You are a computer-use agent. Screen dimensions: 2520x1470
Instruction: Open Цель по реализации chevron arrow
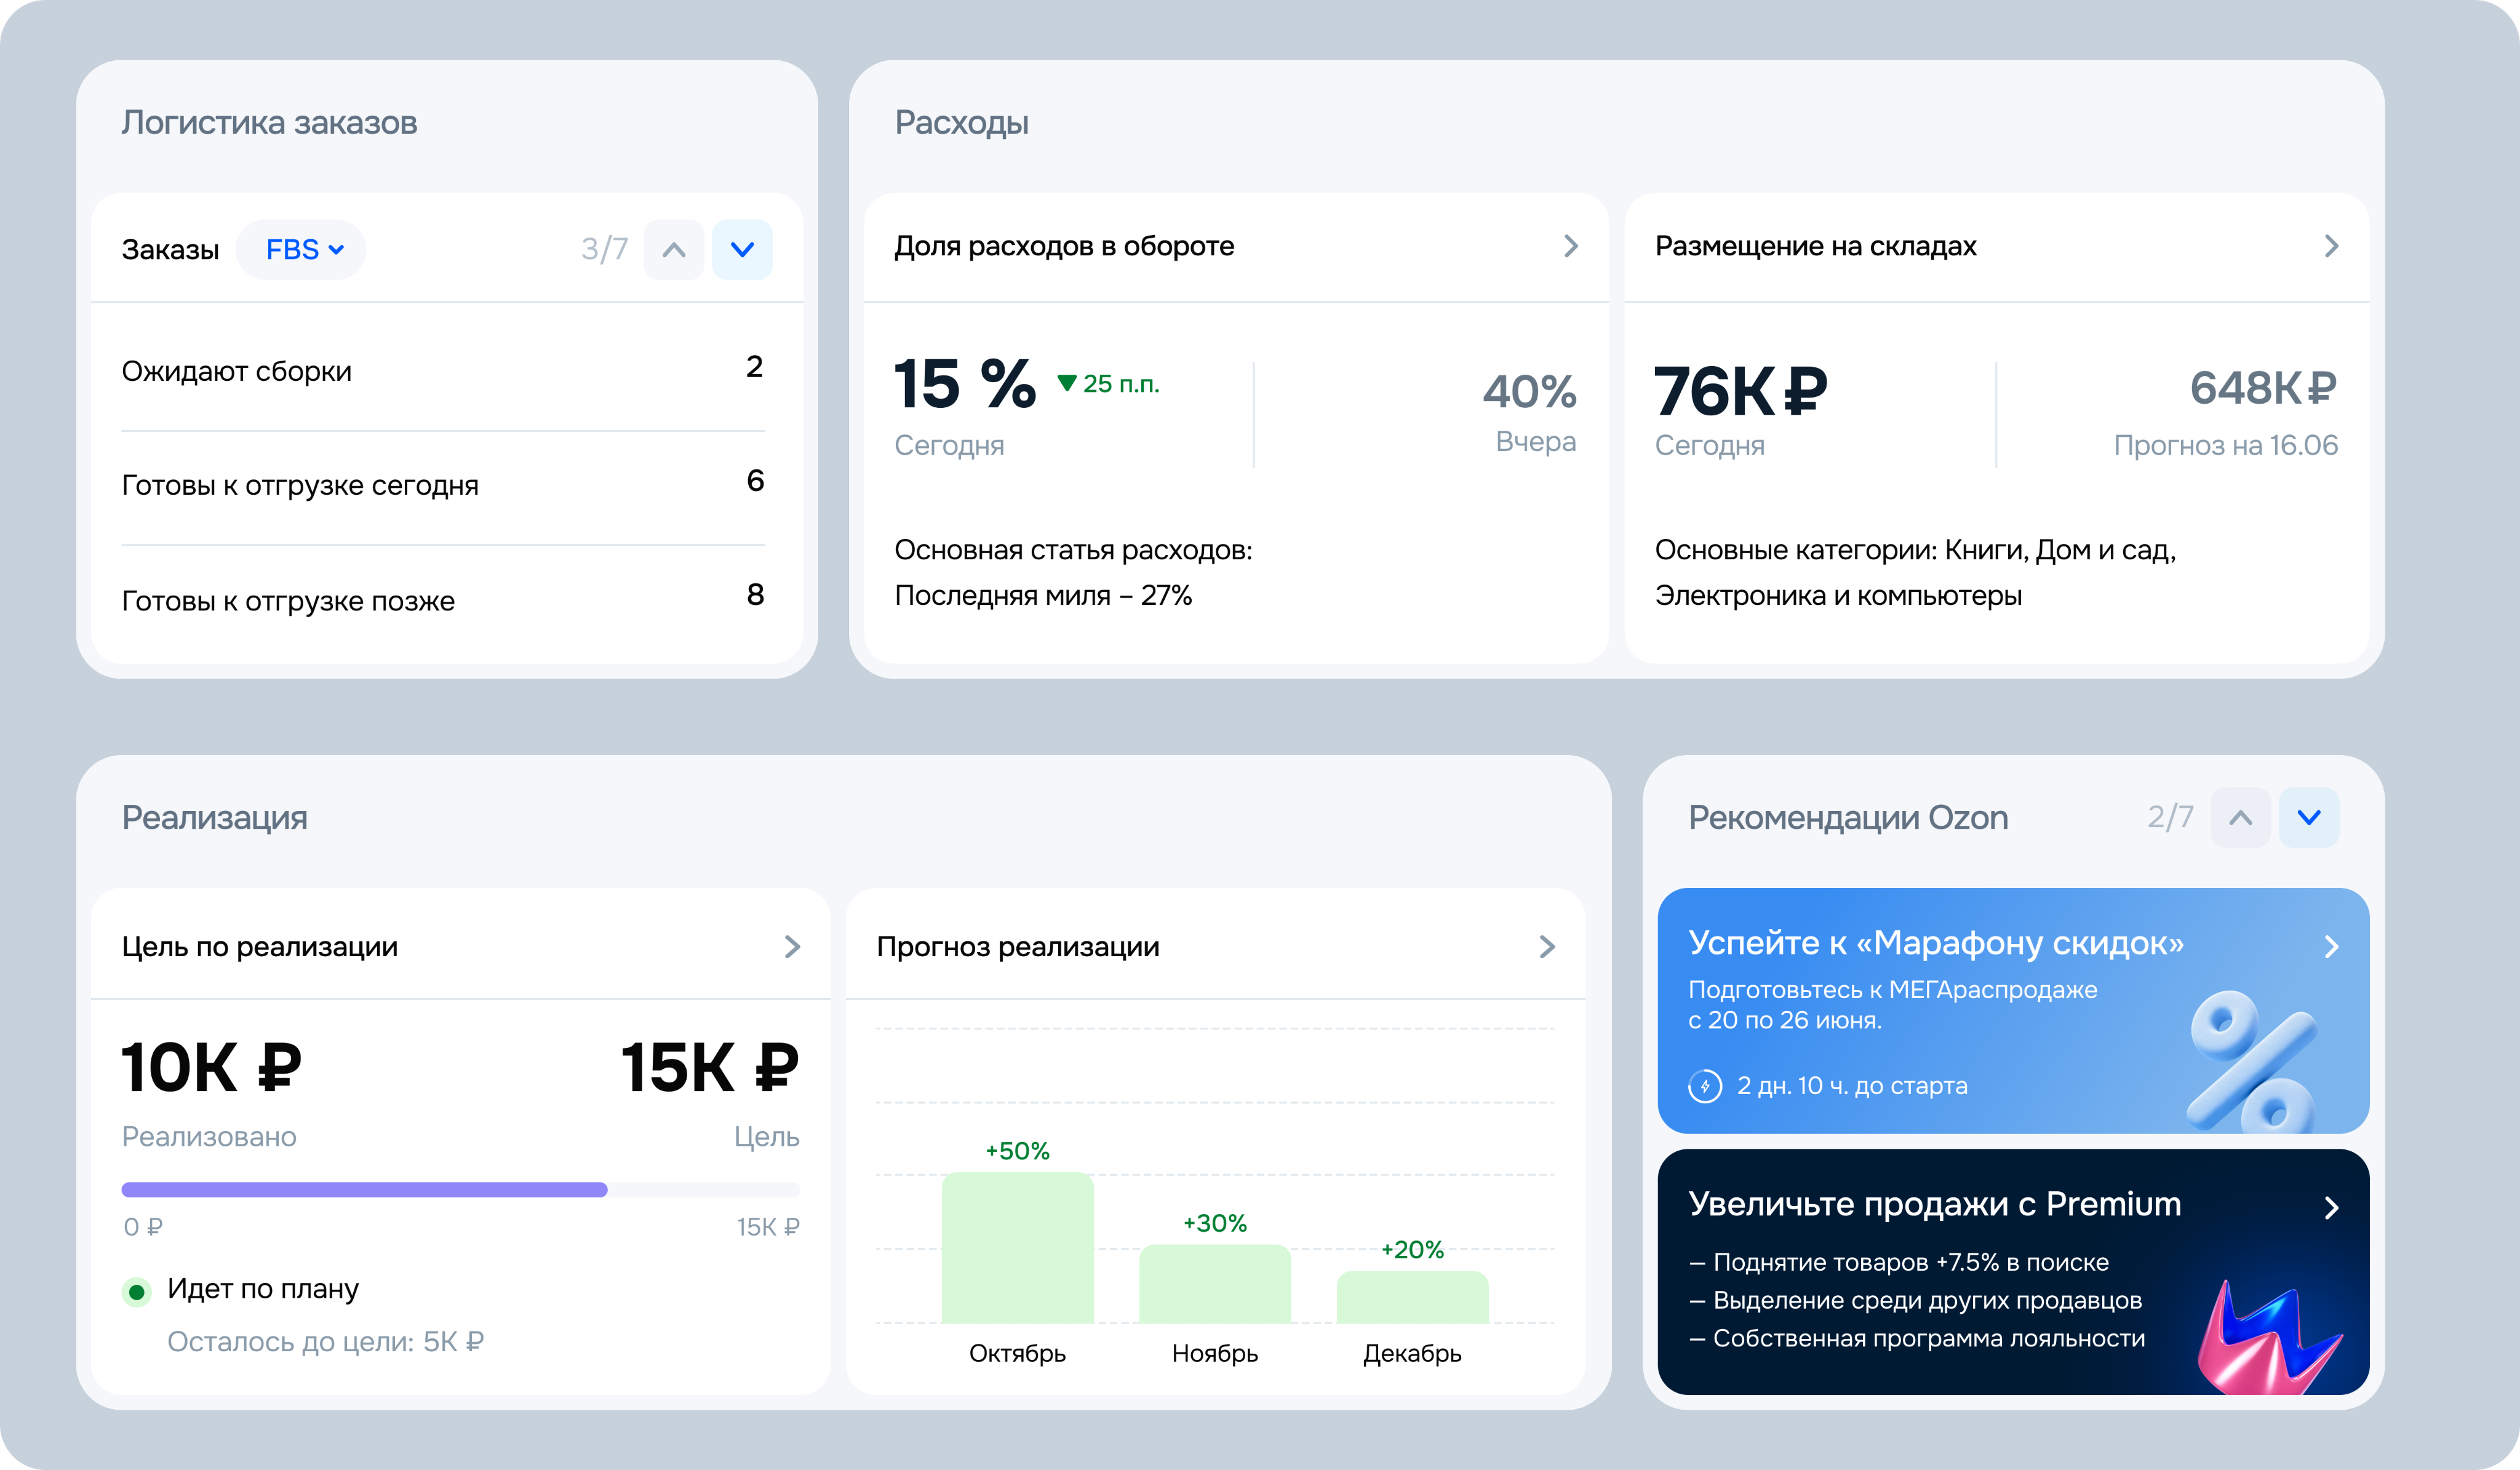pos(792,947)
